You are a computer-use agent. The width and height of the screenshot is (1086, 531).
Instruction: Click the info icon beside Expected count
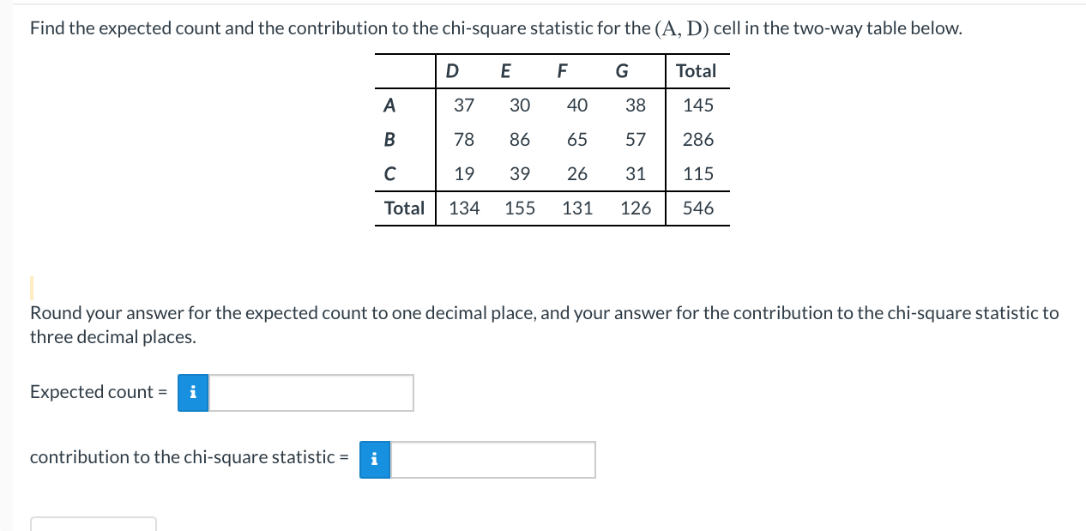coord(192,392)
